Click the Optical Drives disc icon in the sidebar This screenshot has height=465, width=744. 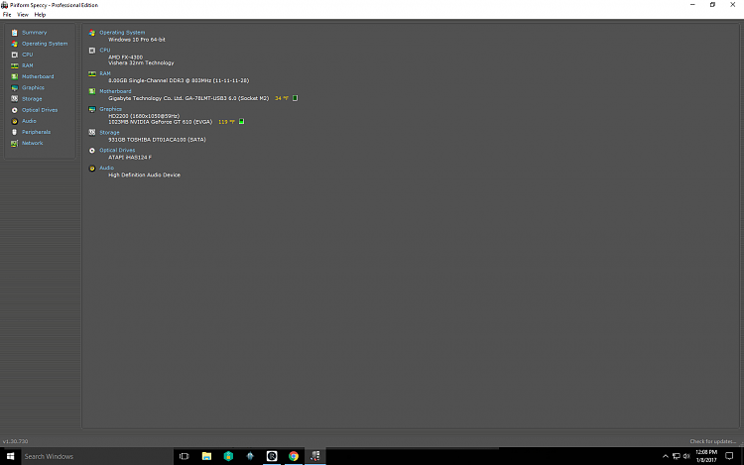(14, 110)
